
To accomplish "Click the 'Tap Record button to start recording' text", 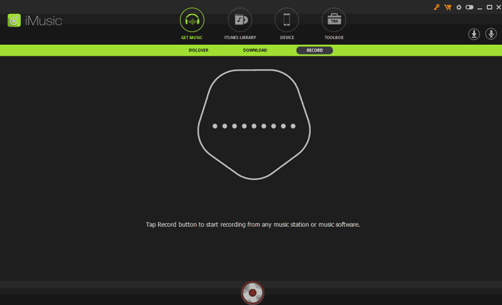I will pyautogui.click(x=252, y=225).
